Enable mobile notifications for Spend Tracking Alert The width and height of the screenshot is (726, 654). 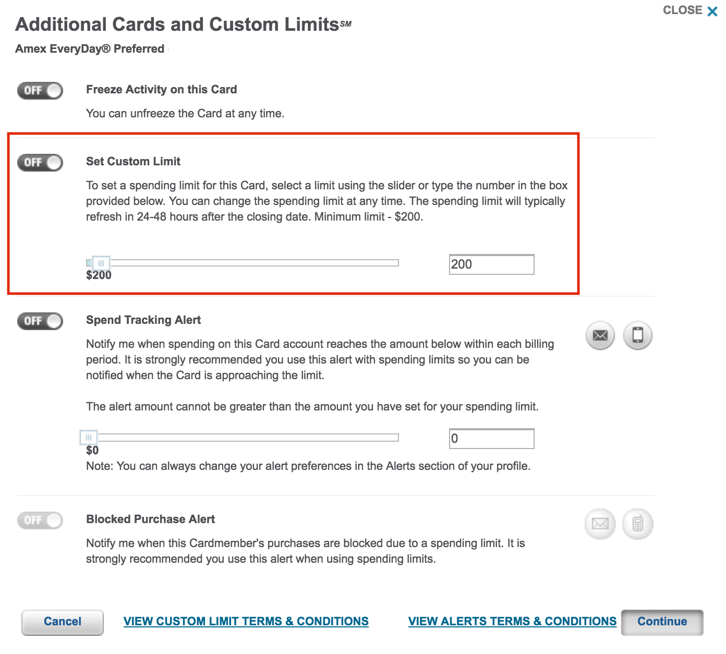coord(637,335)
